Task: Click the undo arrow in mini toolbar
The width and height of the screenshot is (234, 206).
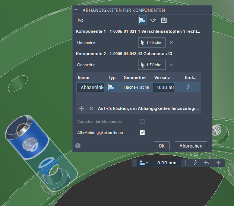Action: tap(207, 163)
